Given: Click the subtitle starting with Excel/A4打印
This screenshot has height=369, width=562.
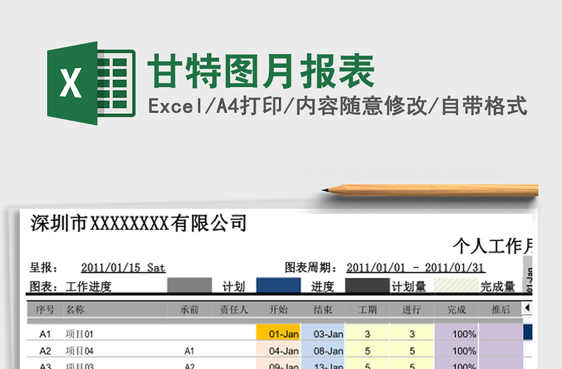Looking at the screenshot, I should pyautogui.click(x=338, y=106).
